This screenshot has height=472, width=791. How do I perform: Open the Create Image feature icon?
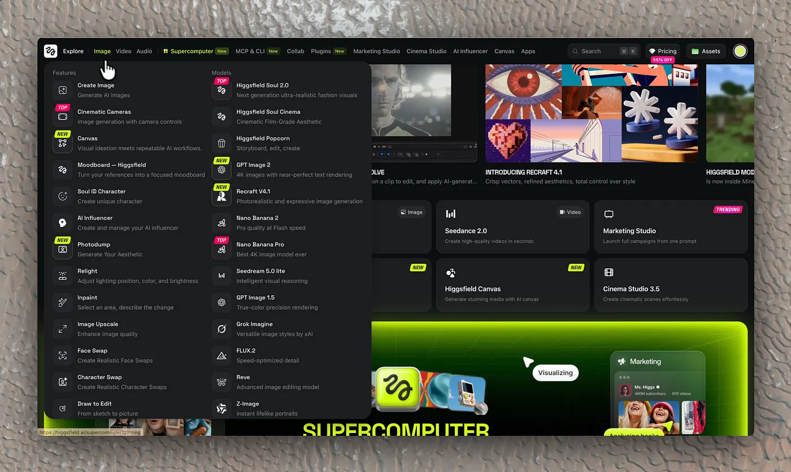(63, 90)
